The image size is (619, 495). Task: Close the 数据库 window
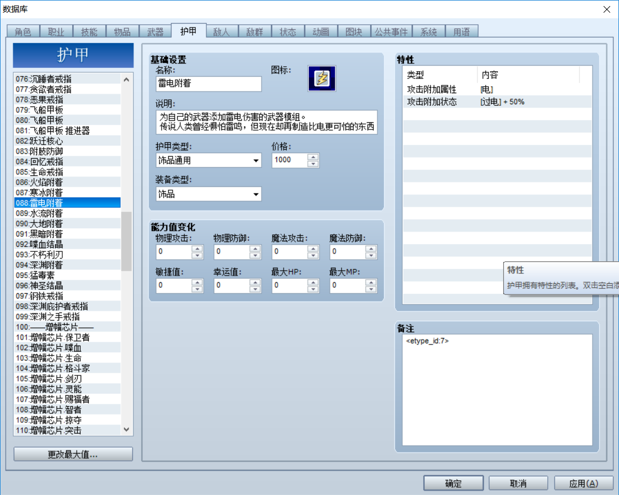(606, 9)
